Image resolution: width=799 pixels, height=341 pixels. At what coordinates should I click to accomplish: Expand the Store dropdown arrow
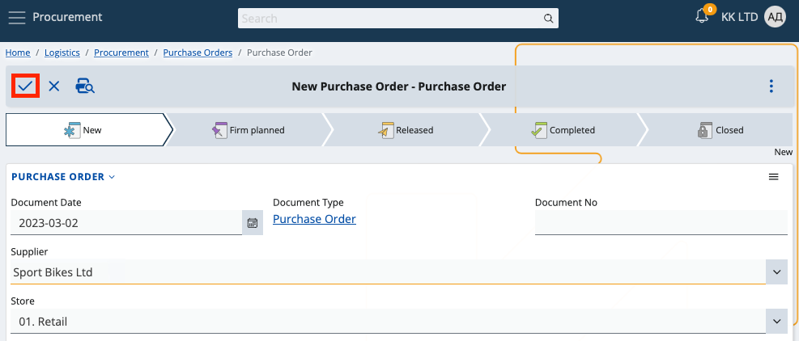[776, 322]
